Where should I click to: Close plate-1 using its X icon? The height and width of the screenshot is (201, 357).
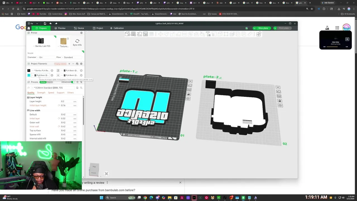click(x=190, y=81)
